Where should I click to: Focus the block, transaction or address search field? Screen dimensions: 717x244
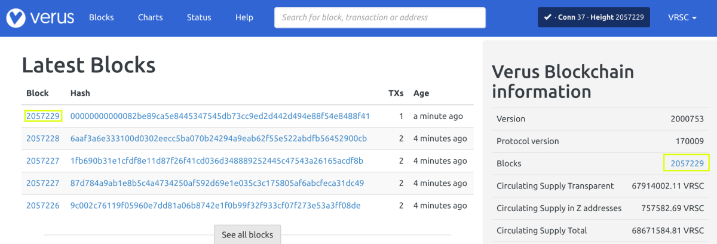pyautogui.click(x=380, y=17)
